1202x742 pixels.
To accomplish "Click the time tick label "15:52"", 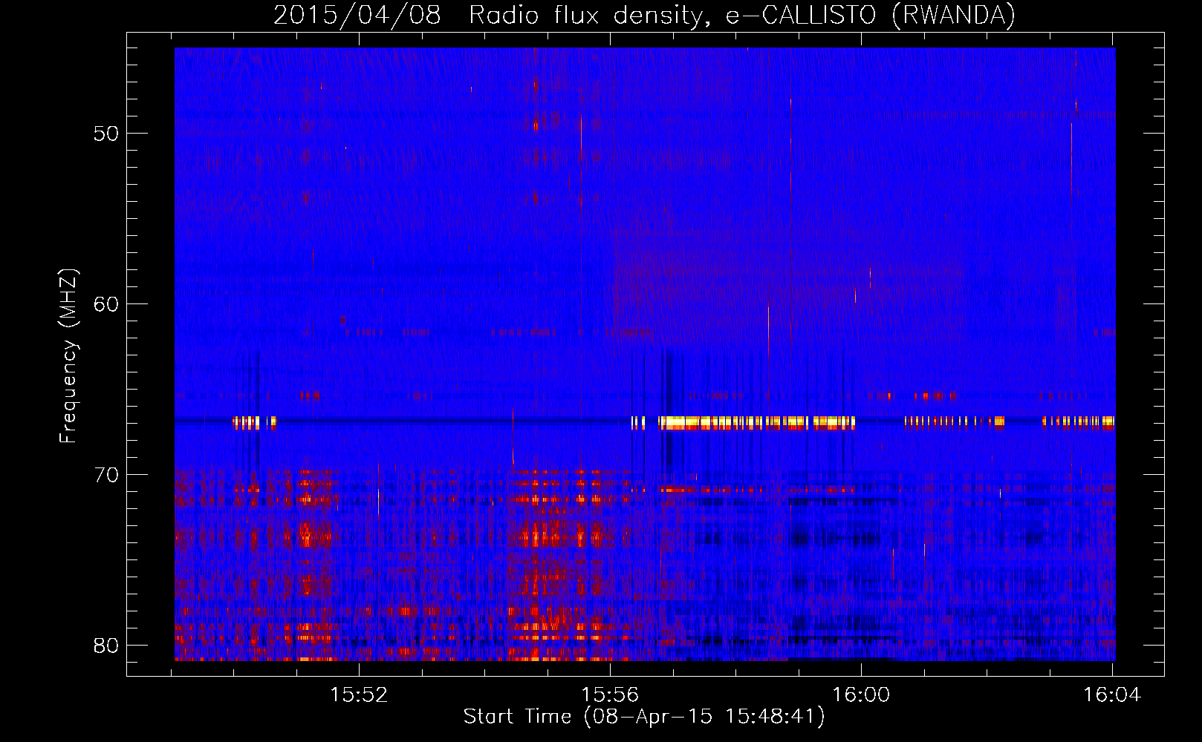I will tap(359, 695).
